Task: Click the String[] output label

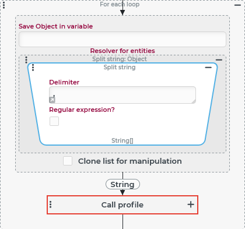Action: click(123, 140)
